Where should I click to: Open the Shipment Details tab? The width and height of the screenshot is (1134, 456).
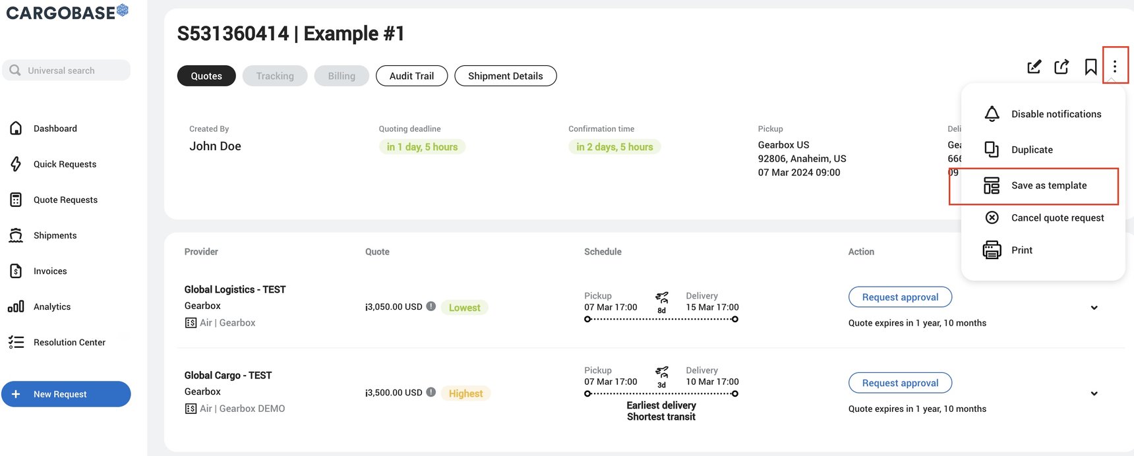tap(505, 76)
